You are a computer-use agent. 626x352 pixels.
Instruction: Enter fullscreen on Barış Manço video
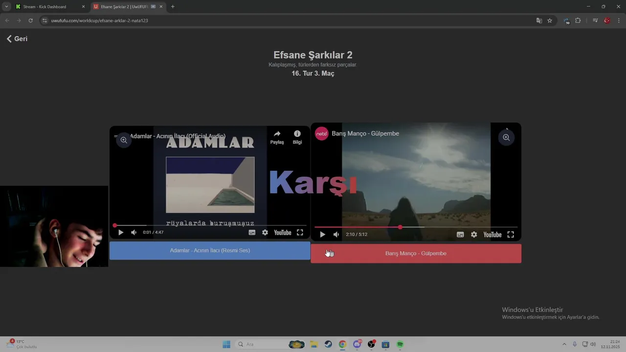[511, 235]
